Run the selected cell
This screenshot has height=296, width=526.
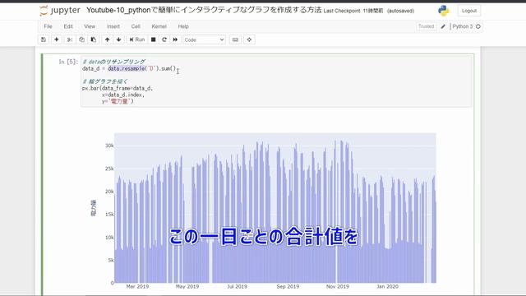click(137, 39)
